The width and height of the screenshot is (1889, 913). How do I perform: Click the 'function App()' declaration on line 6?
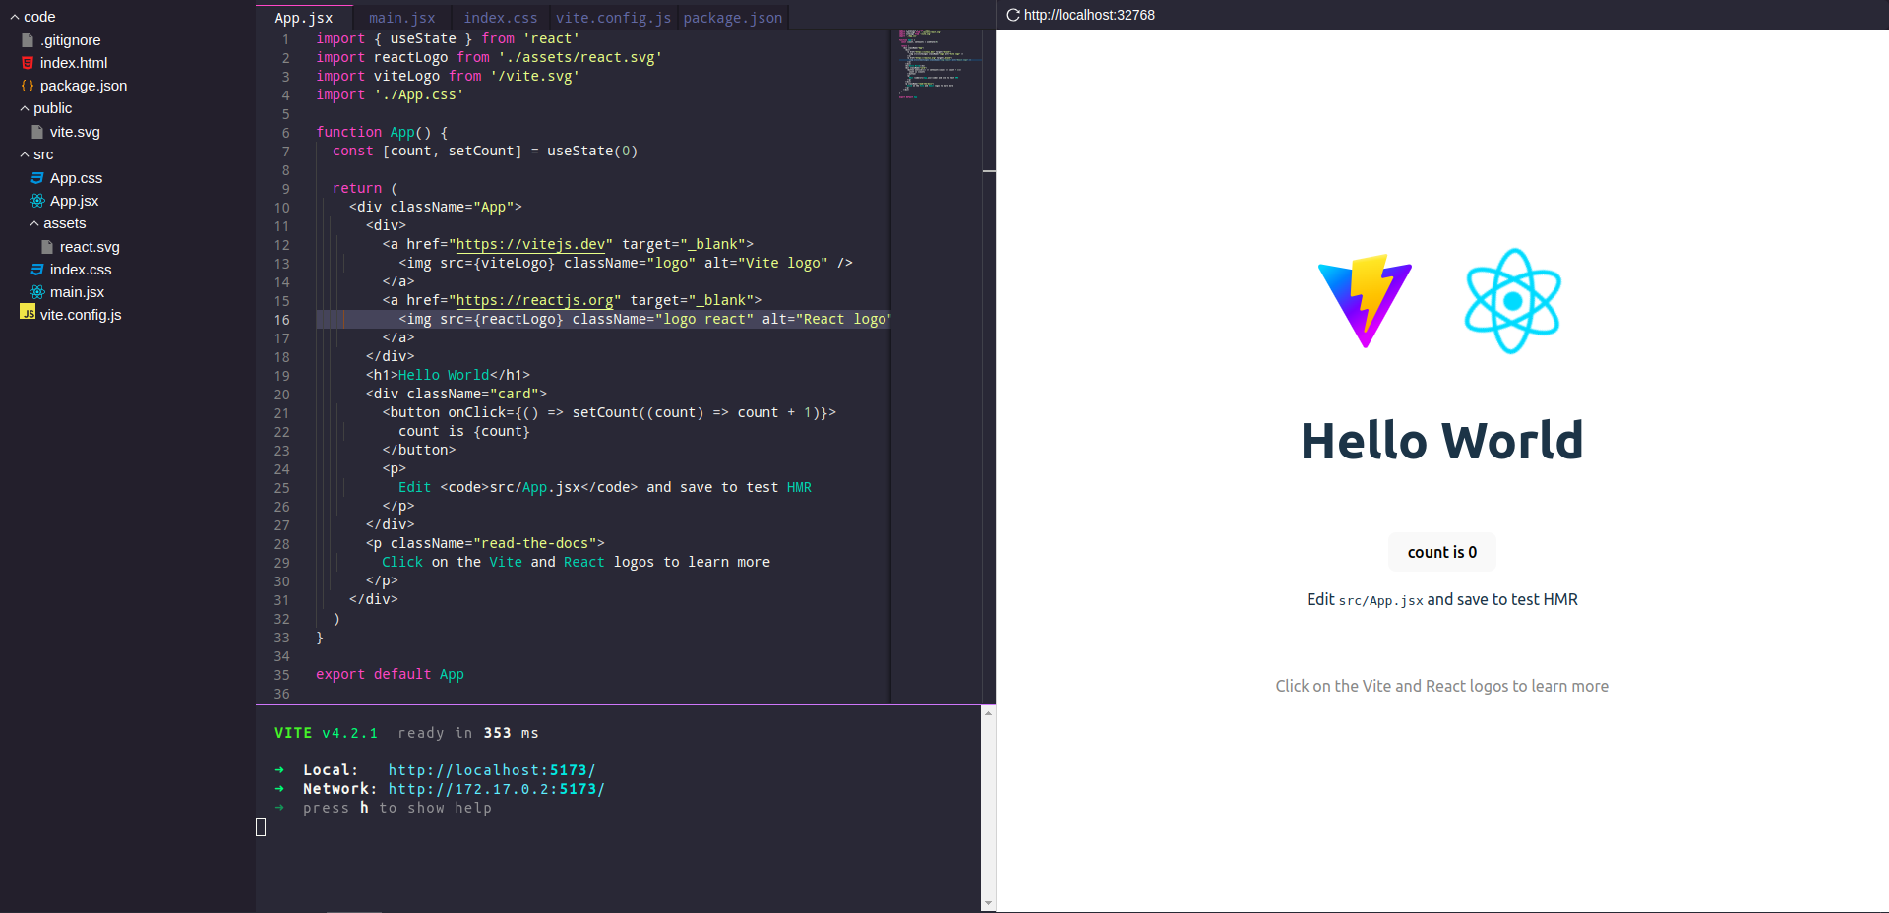point(374,132)
